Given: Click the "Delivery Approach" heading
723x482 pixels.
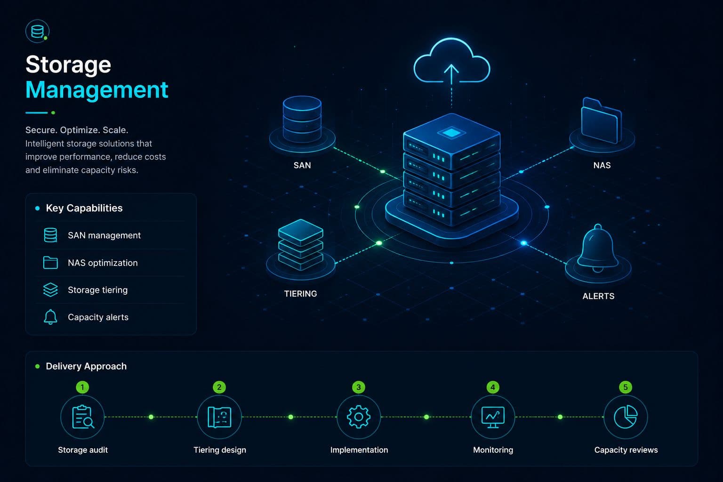Looking at the screenshot, I should 86,366.
